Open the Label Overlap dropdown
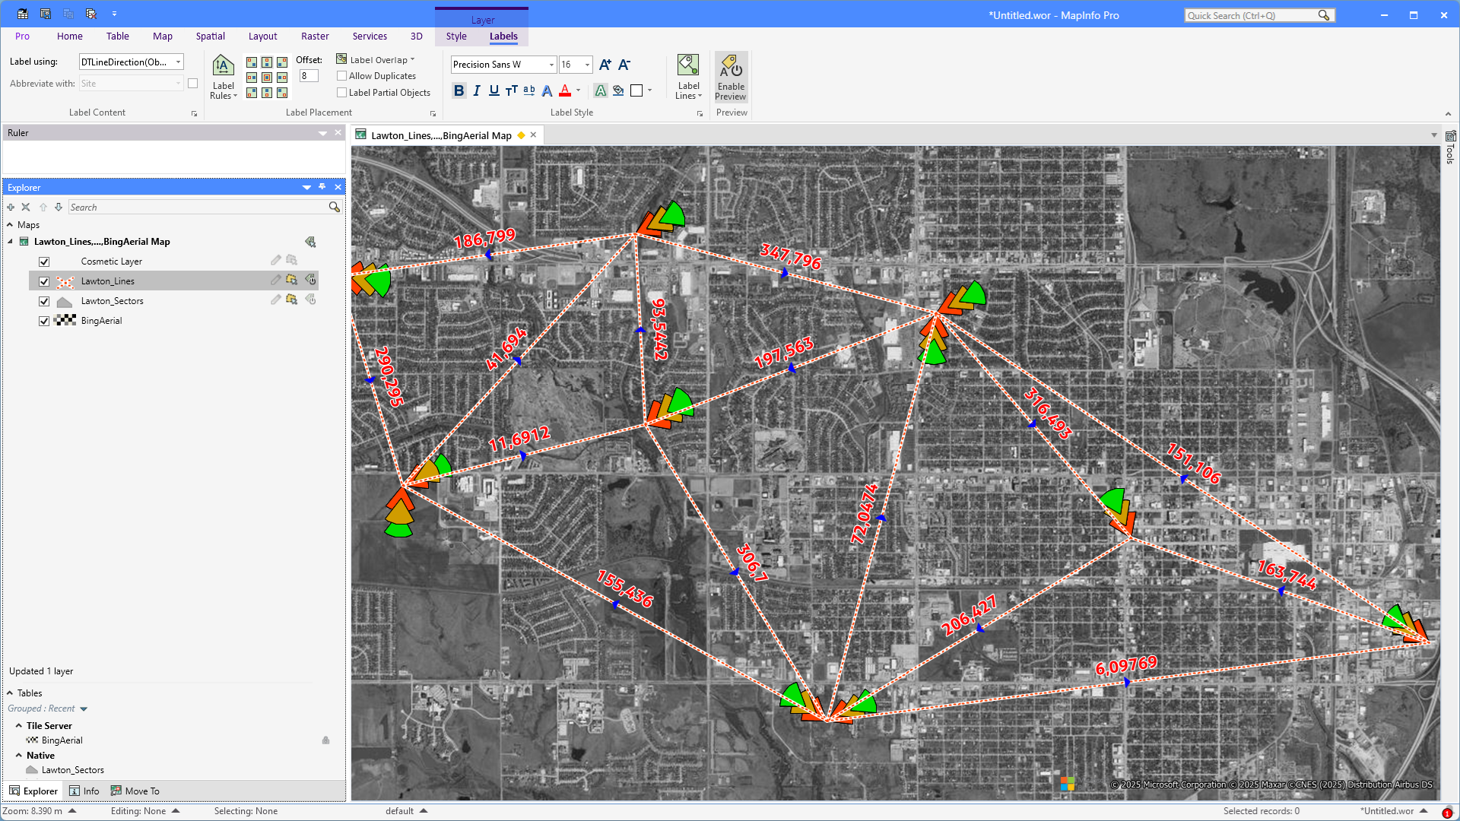The image size is (1460, 821). 412,60
